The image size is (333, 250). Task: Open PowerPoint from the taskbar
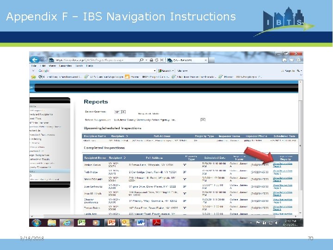click(x=111, y=223)
